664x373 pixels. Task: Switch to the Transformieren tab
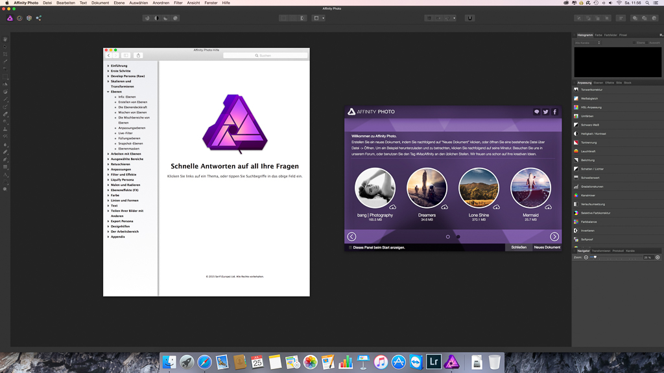pyautogui.click(x=601, y=251)
